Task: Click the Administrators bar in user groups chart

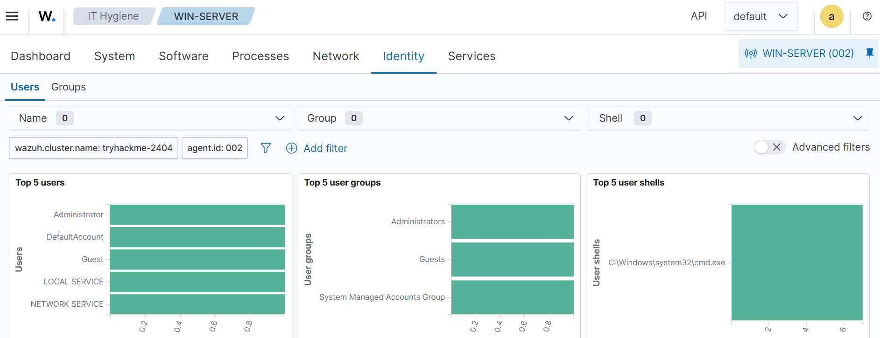Action: click(x=513, y=221)
